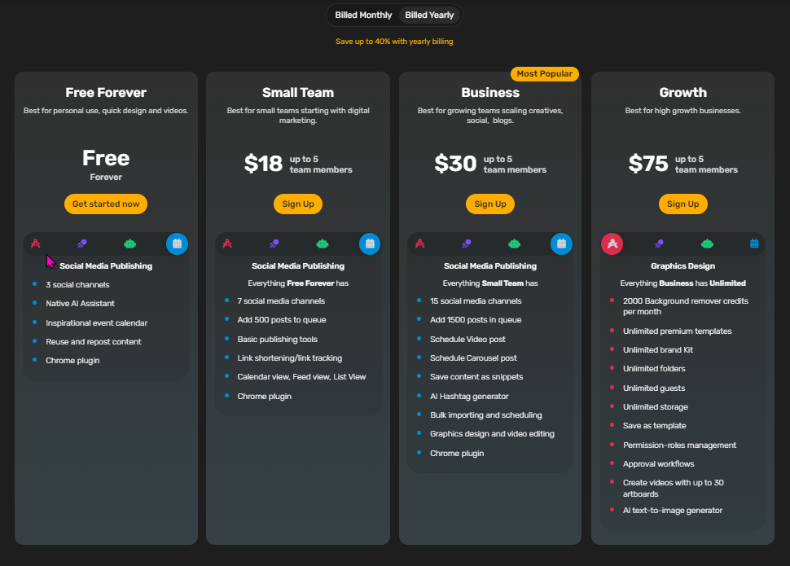
Task: Sign up for the Small Team plan
Action: (x=298, y=204)
